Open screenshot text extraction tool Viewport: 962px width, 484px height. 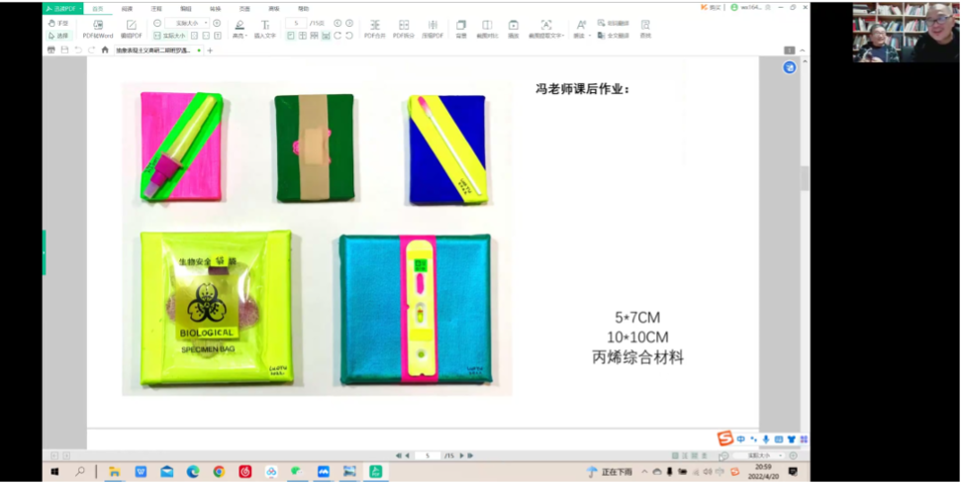pos(546,29)
